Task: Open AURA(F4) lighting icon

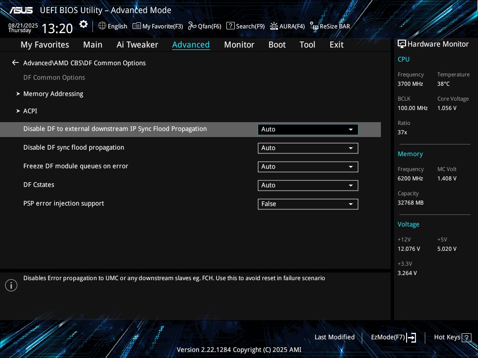Action: (274, 26)
